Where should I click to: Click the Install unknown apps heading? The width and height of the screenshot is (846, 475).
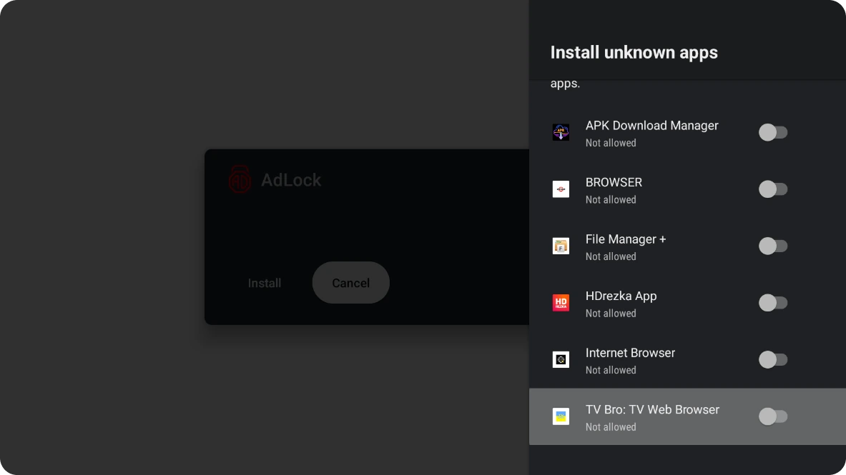634,52
